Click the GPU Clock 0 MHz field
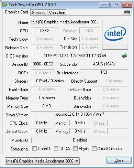 click(x=42, y=123)
